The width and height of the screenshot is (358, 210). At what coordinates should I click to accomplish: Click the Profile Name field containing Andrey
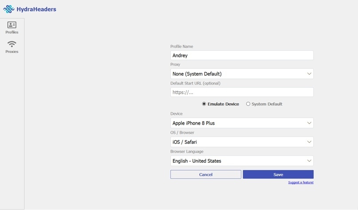[242, 55]
